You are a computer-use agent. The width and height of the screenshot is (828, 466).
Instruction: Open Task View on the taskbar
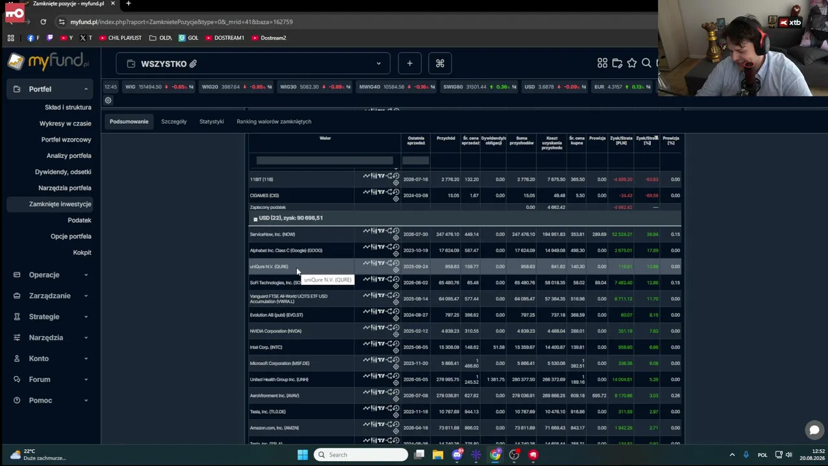coord(419,454)
